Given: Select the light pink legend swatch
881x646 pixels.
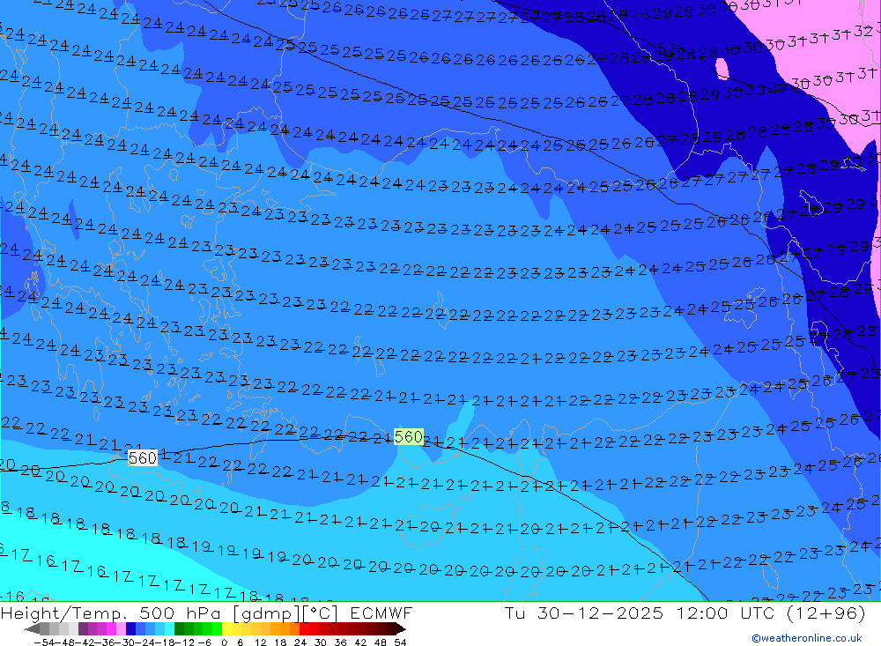Looking at the screenshot, I should [x=121, y=629].
